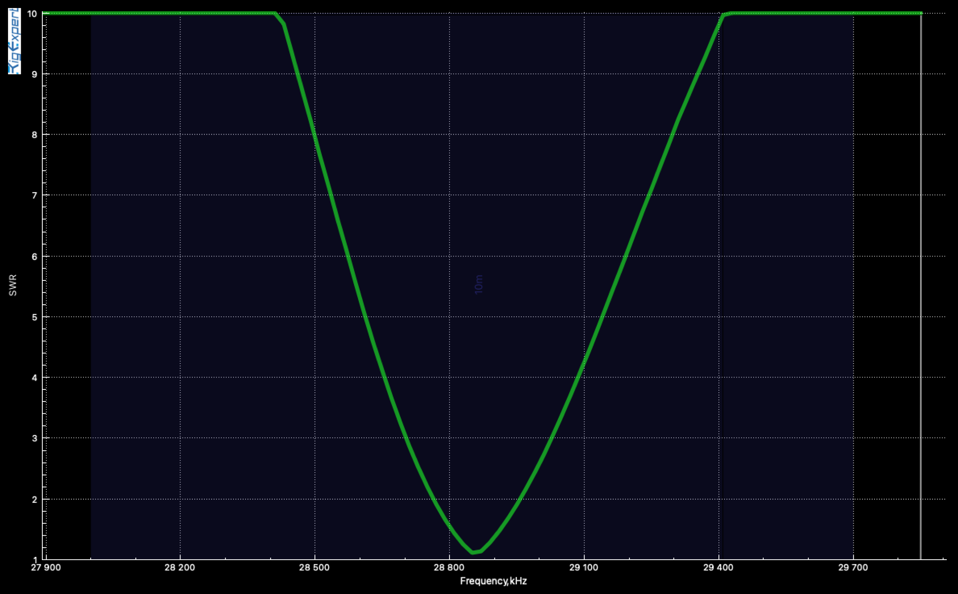Click the 29 100 frequency label
This screenshot has width=958, height=594.
point(584,568)
